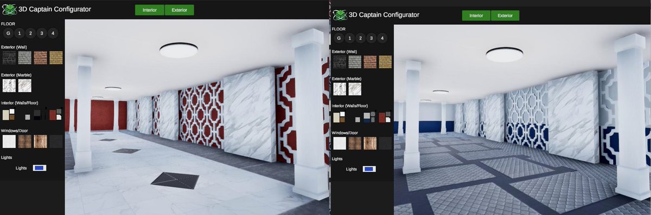Pick the second marble texture in left configurator

[25, 86]
